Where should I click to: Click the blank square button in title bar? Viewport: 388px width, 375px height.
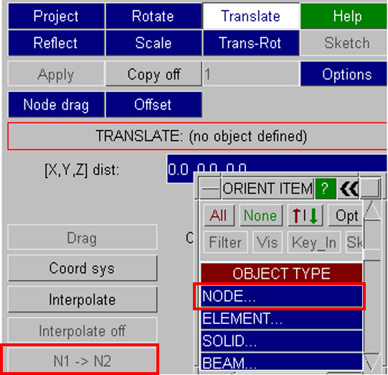click(371, 187)
